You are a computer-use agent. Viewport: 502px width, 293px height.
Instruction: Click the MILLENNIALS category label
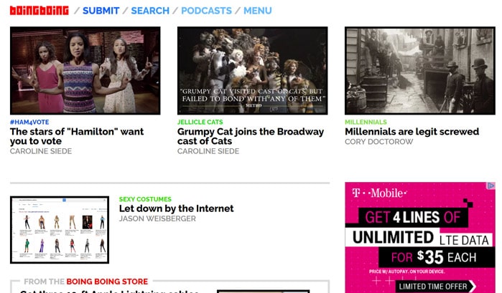366,123
